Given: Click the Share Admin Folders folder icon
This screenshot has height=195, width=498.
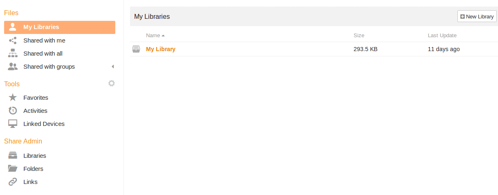Looking at the screenshot, I should coord(13,169).
